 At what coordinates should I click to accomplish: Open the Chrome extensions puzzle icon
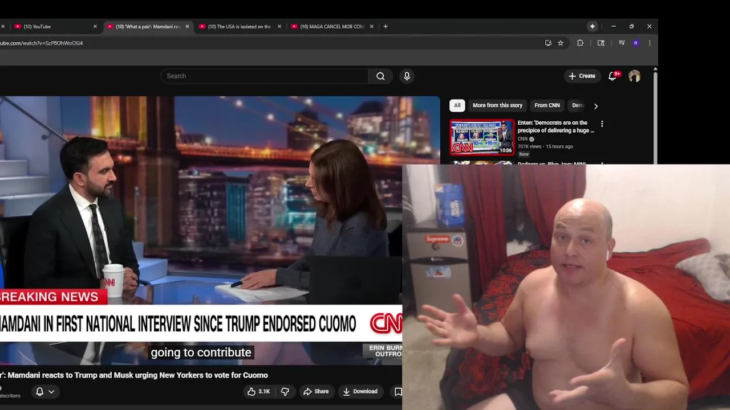point(580,43)
